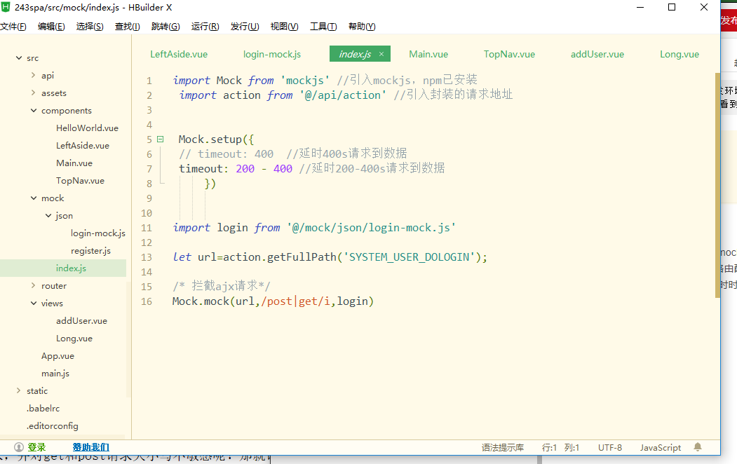Place cursor on '@/mock/json/login-mock.js' string
The height and width of the screenshot is (464, 737).
point(372,228)
